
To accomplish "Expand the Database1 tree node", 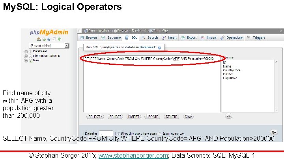I will pyautogui.click(x=26, y=52).
